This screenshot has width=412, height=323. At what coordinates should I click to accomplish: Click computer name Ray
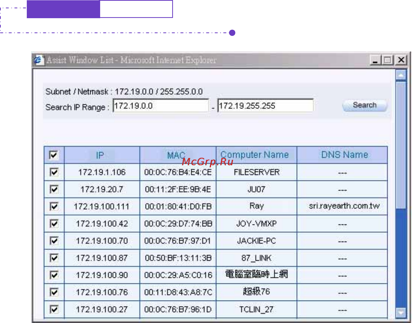(x=257, y=206)
